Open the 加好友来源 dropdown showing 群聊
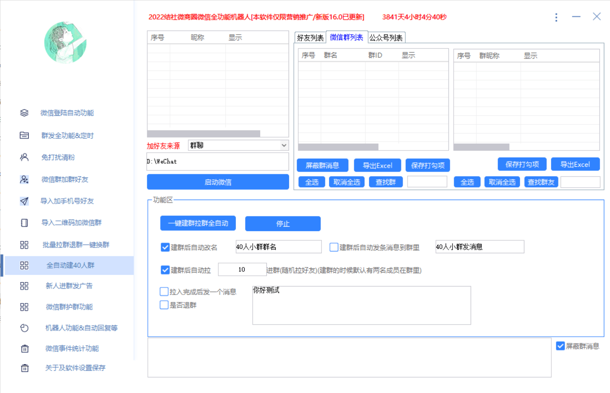The image size is (610, 393). coord(238,145)
